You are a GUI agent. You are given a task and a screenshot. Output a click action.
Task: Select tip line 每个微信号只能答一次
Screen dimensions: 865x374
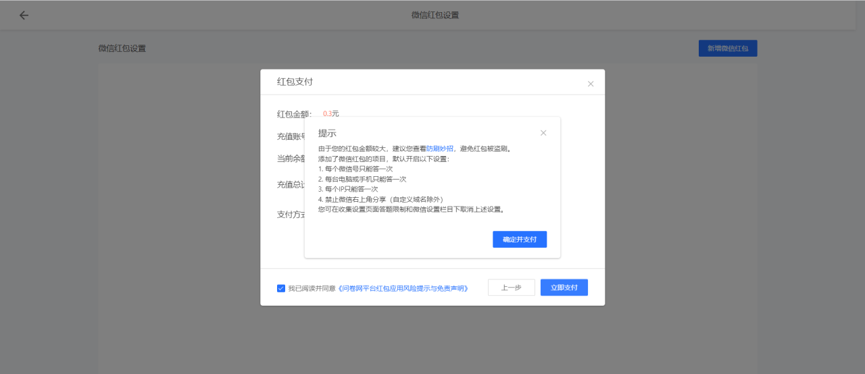(355, 169)
